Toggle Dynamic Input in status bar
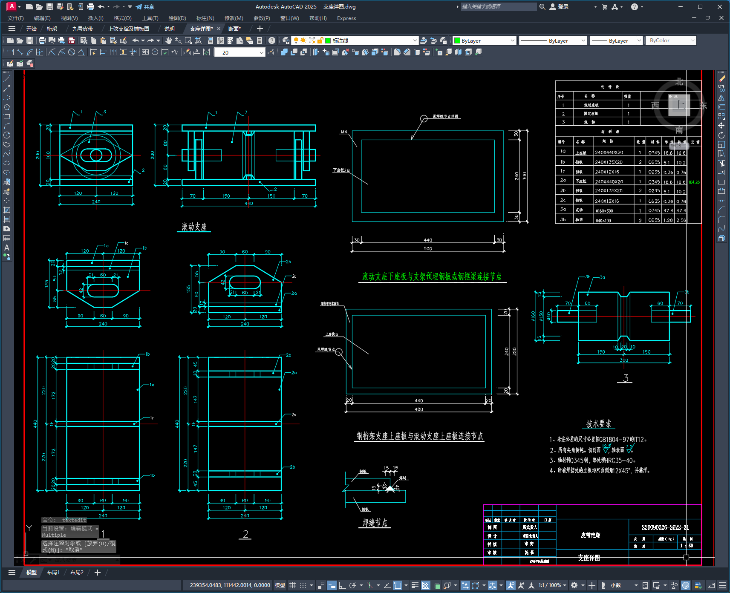This screenshot has width=730, height=593. (x=332, y=585)
